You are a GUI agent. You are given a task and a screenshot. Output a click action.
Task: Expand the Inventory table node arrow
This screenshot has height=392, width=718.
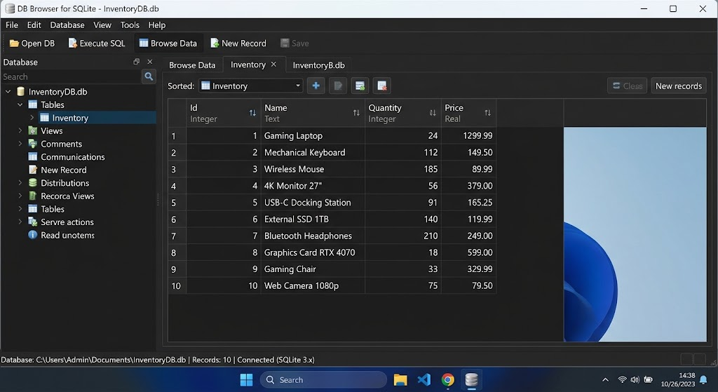32,118
